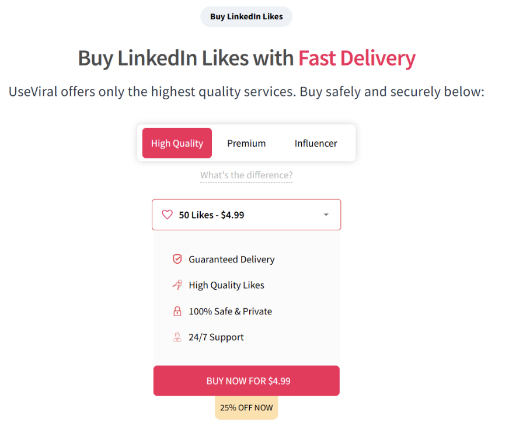Click the High Quality Likes feature text

(x=226, y=285)
